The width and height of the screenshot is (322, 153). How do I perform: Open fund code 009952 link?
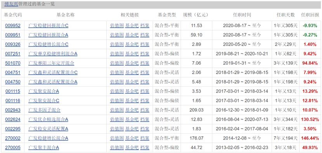(x=13, y=26)
